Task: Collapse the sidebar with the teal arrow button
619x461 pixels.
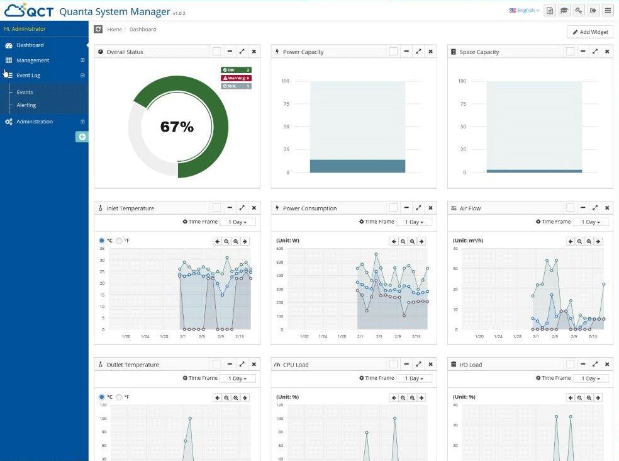Action: tap(82, 137)
